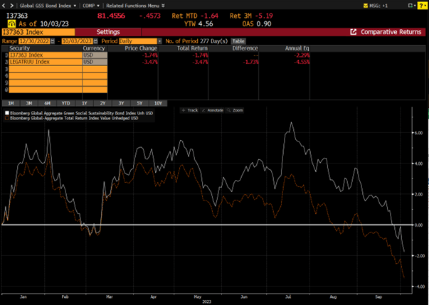Open the Settings tab
The height and width of the screenshot is (305, 429).
pos(108,32)
